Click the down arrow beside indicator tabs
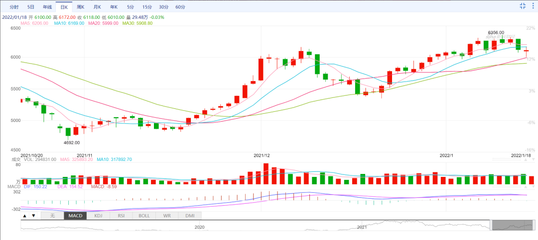The image size is (538, 240). [33, 216]
